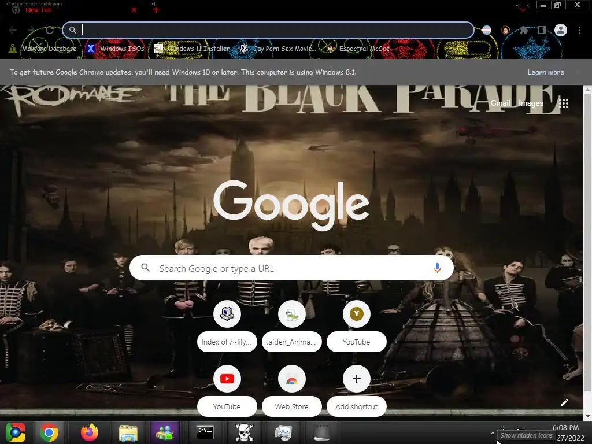This screenshot has height=444, width=592.
Task: Open the Malware Database bookmark
Action: point(43,49)
